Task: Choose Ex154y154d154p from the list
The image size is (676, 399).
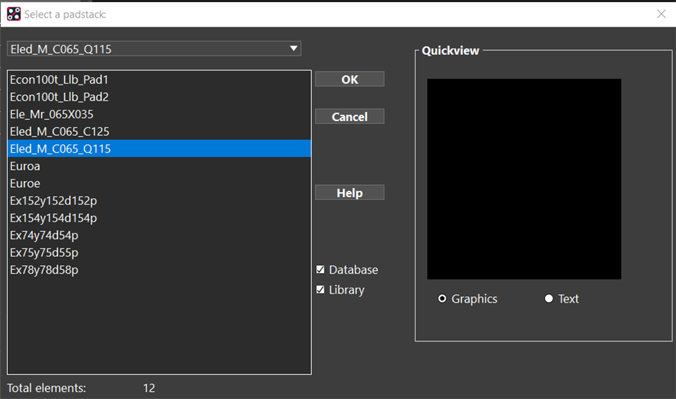Action: [x=54, y=218]
